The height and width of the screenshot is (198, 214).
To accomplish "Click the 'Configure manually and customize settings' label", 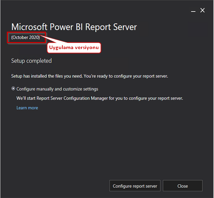I will pyautogui.click(x=57, y=89).
